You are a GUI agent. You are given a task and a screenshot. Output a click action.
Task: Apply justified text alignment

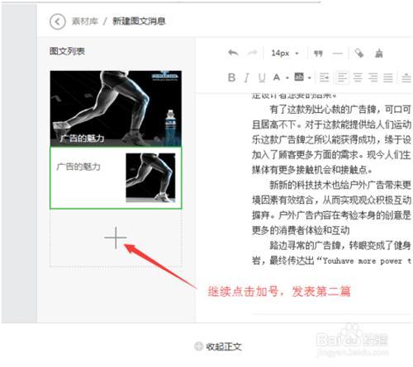coord(388,78)
